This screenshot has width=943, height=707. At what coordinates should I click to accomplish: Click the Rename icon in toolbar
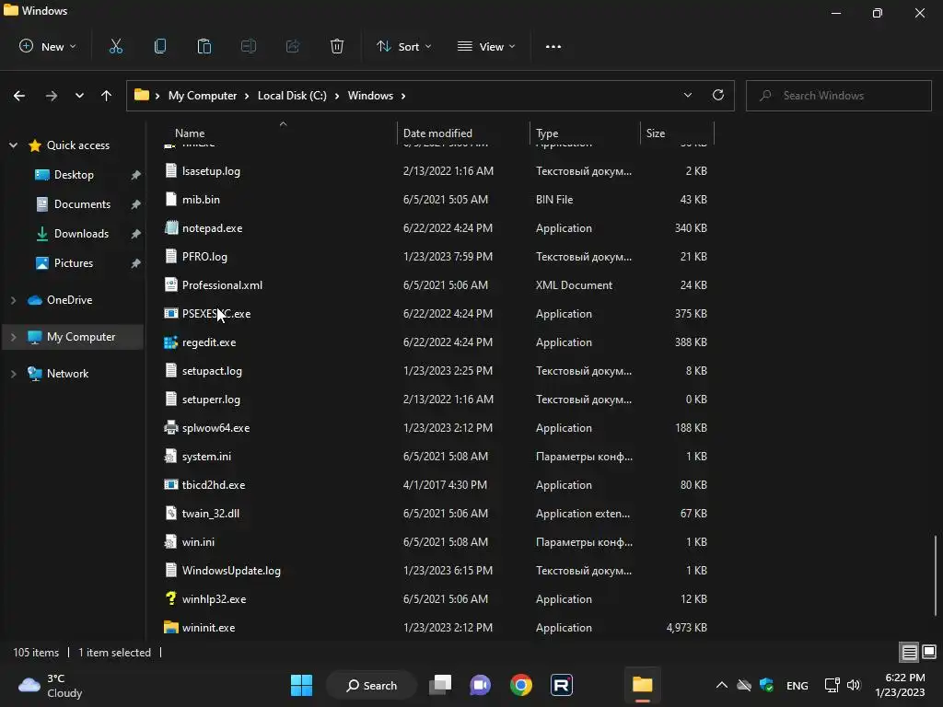249,46
